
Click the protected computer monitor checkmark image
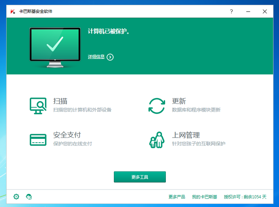(x=55, y=48)
